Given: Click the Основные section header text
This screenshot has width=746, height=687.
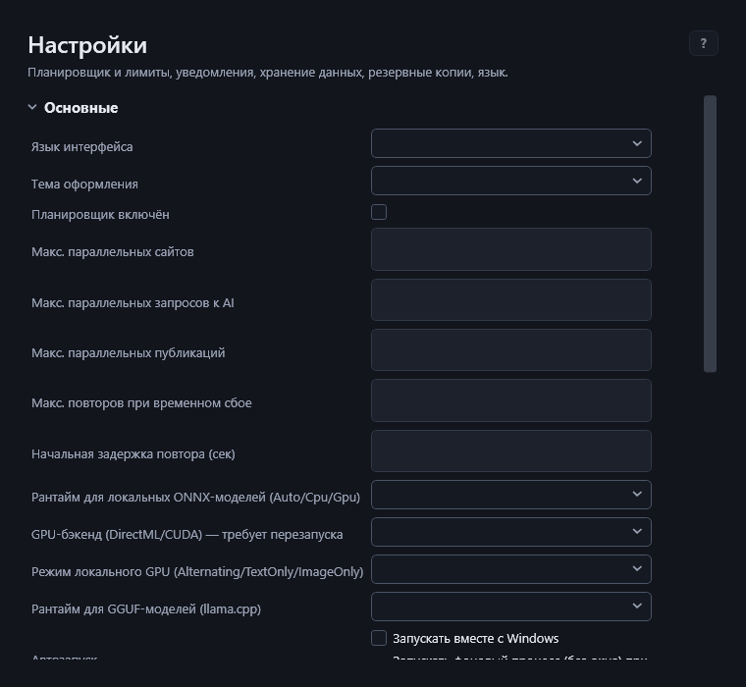Looking at the screenshot, I should (80, 108).
